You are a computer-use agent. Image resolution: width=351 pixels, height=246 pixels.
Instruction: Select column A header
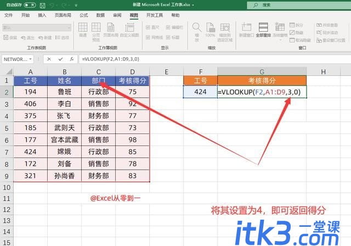coord(31,72)
